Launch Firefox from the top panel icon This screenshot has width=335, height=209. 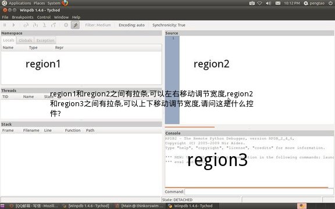(65, 3)
